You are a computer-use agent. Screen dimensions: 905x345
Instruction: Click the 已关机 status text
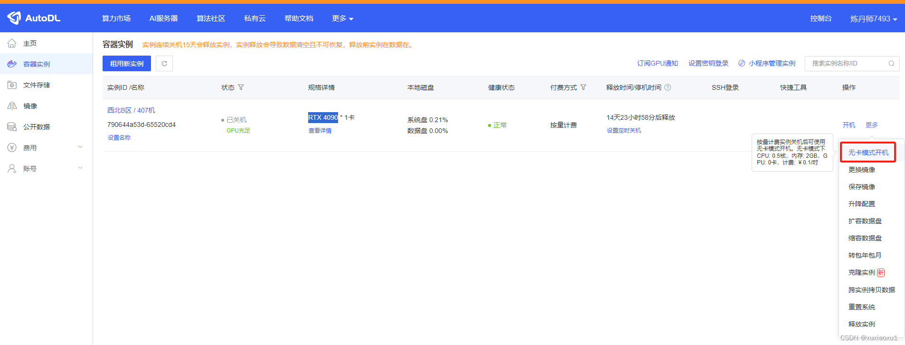pos(236,120)
